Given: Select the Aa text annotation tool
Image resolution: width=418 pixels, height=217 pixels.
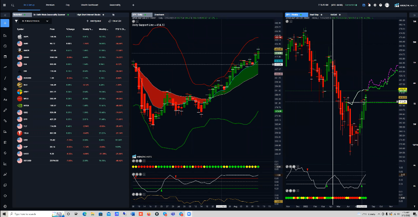Looking at the screenshot, I should [x=5, y=100].
